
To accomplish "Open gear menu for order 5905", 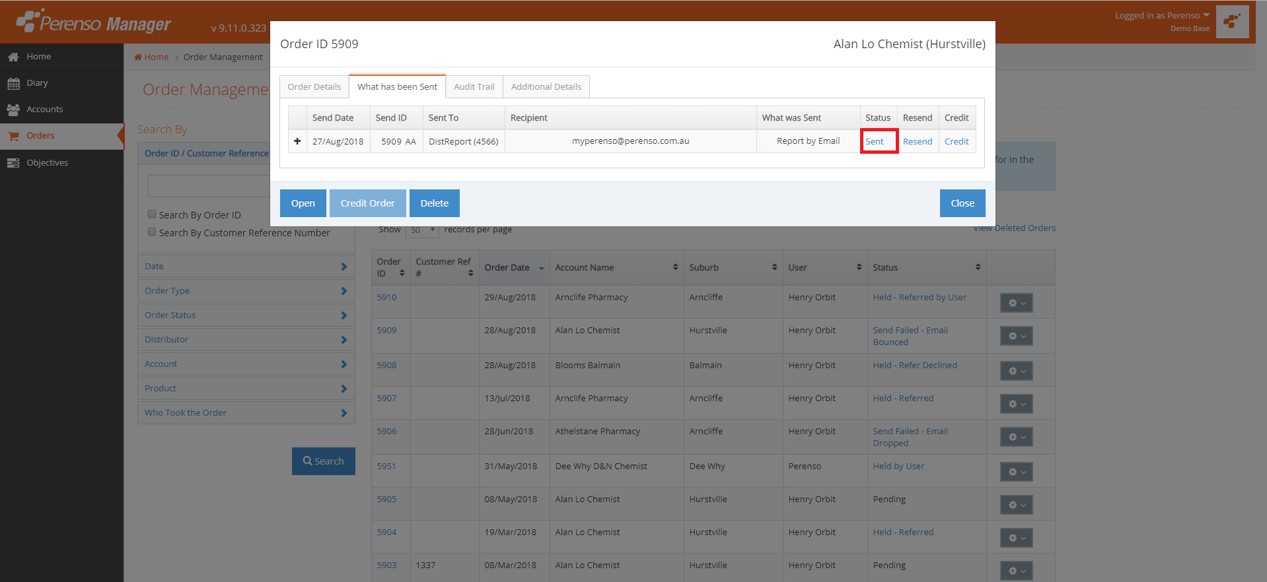I will pos(1016,505).
